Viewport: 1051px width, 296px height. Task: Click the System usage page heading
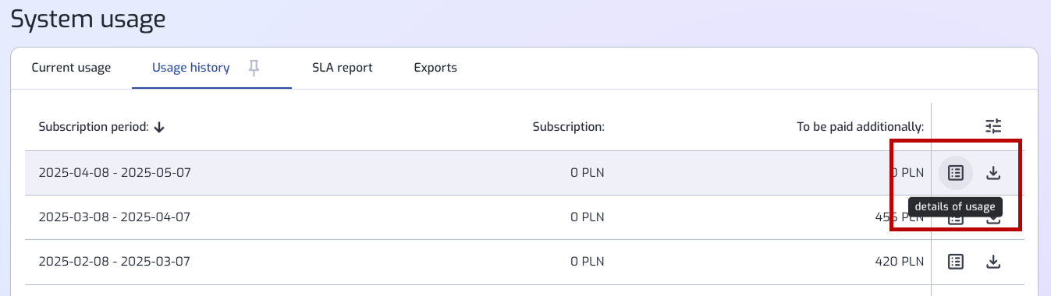tap(88, 19)
